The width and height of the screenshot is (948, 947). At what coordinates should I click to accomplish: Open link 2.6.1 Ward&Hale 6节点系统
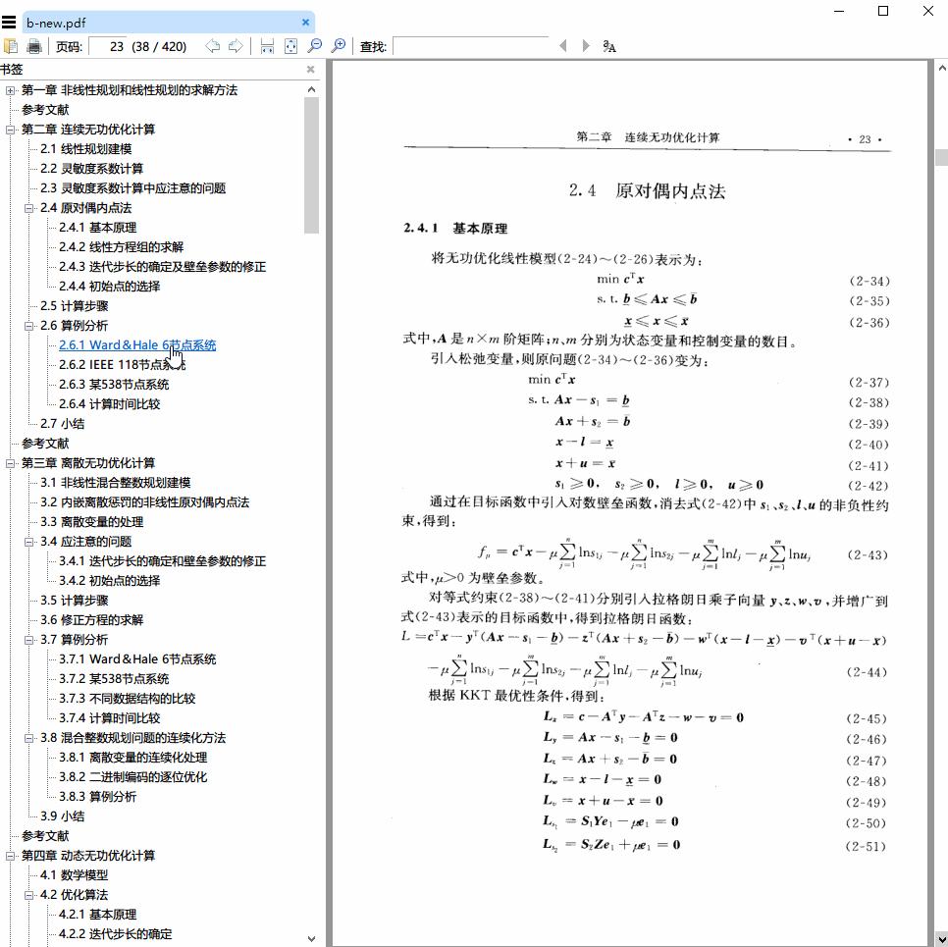pyautogui.click(x=137, y=345)
